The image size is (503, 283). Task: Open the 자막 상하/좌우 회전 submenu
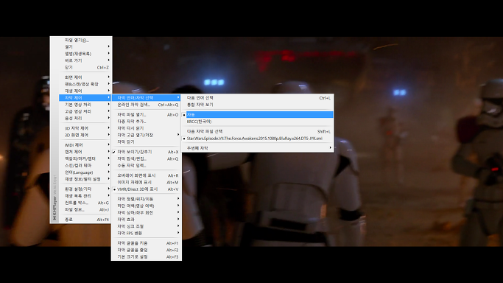pyautogui.click(x=147, y=212)
